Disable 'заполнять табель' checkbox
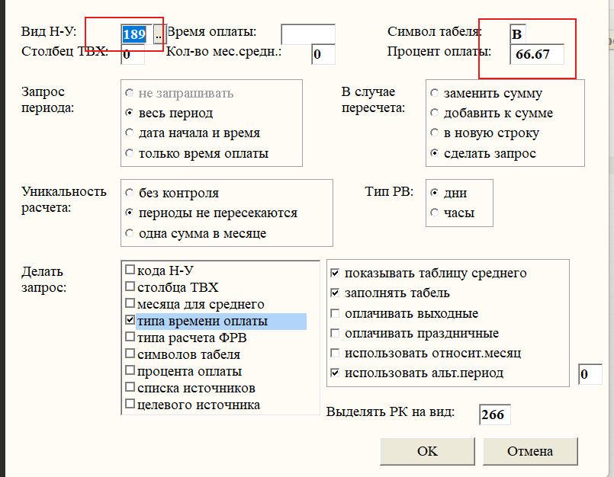Image resolution: width=614 pixels, height=477 pixels. tap(335, 293)
